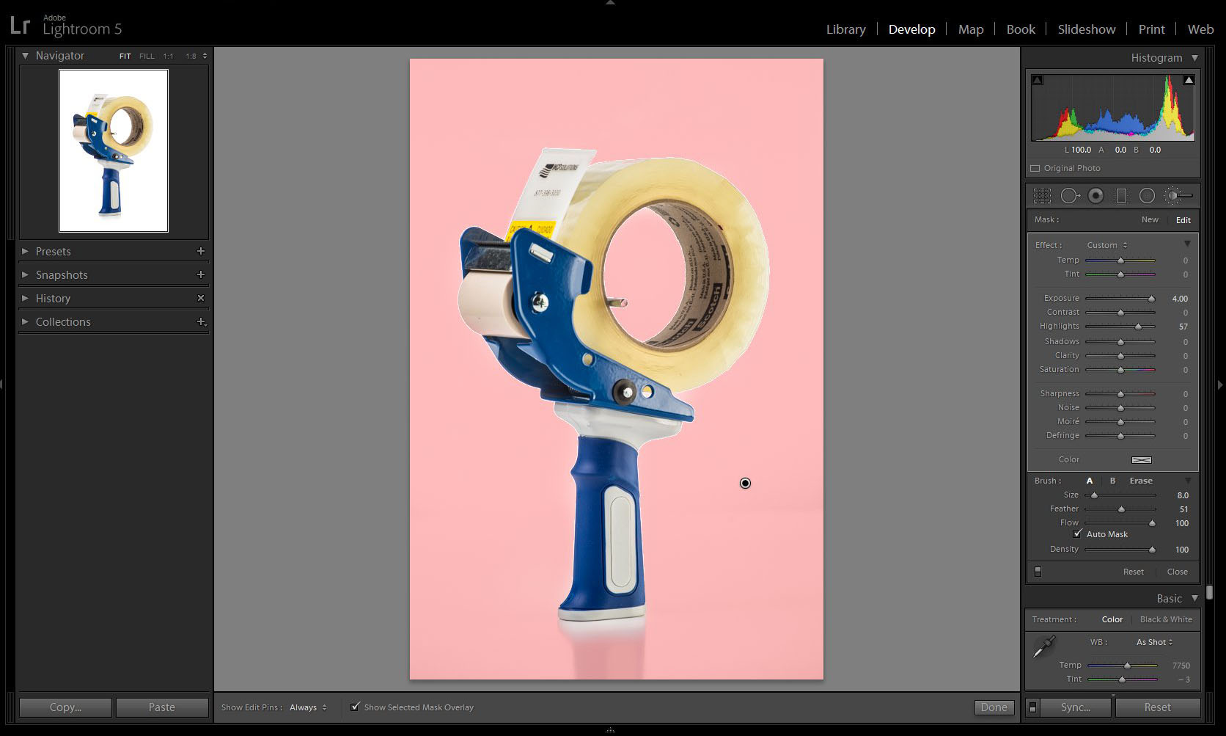This screenshot has width=1226, height=736.
Task: Open the Slideshow module
Action: 1086,29
